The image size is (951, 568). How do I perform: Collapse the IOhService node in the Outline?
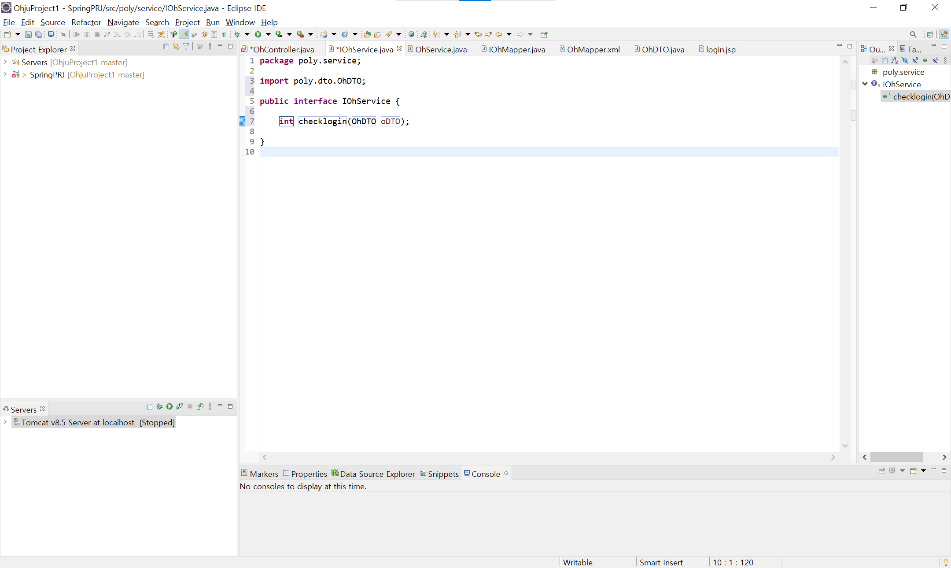[x=865, y=84]
